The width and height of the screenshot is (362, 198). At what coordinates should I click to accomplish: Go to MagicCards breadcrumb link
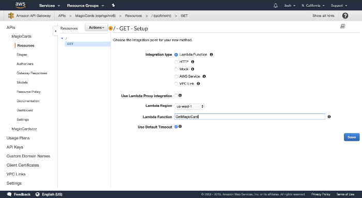coord(95,15)
